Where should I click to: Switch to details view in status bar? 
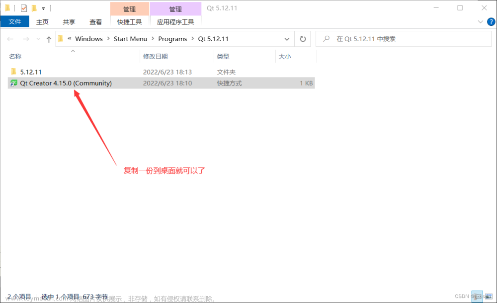477,297
